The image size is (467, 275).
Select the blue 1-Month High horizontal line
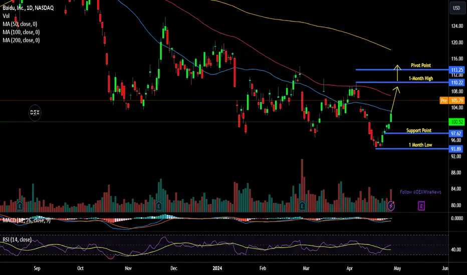tap(402, 82)
